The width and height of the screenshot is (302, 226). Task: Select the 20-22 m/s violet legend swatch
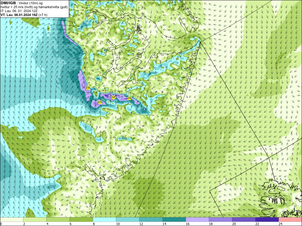point(244,220)
